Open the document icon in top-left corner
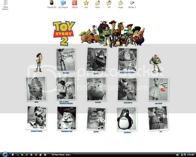Image resolution: width=196 pixels, height=157 pixels. tap(6, 4)
